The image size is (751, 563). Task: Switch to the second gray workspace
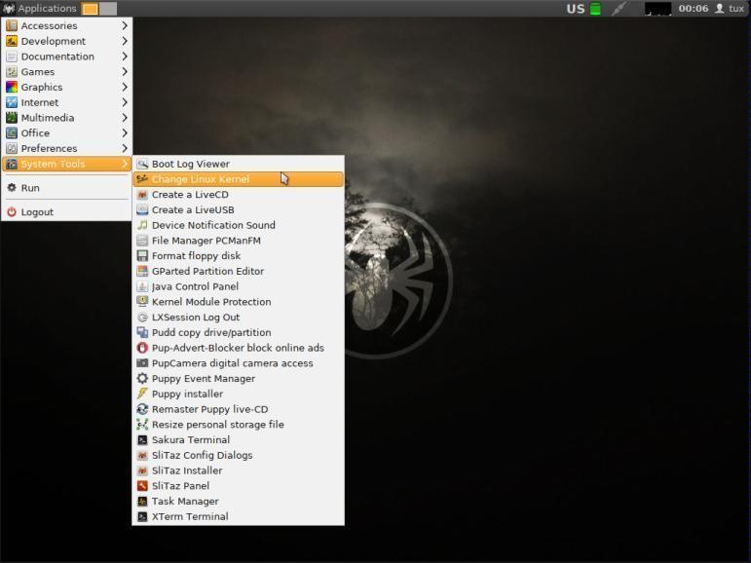(108, 9)
